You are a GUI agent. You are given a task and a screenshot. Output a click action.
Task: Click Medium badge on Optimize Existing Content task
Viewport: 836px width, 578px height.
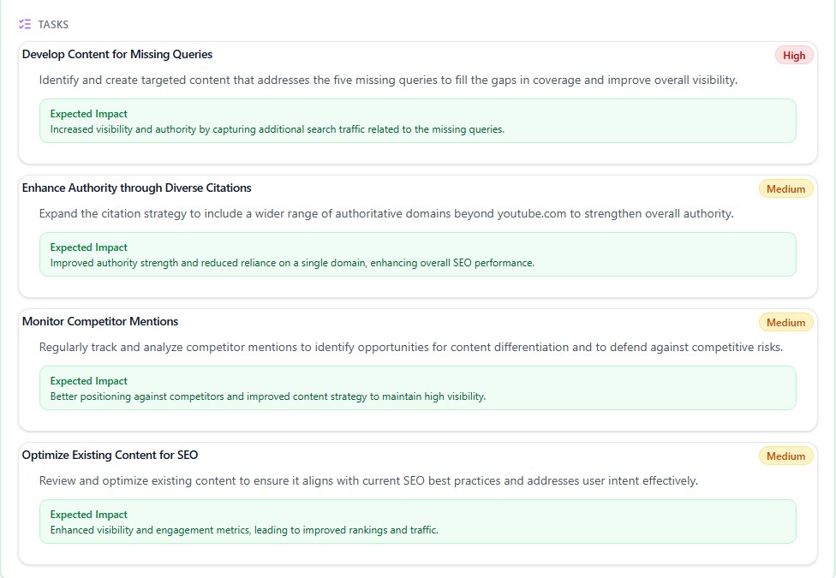785,456
